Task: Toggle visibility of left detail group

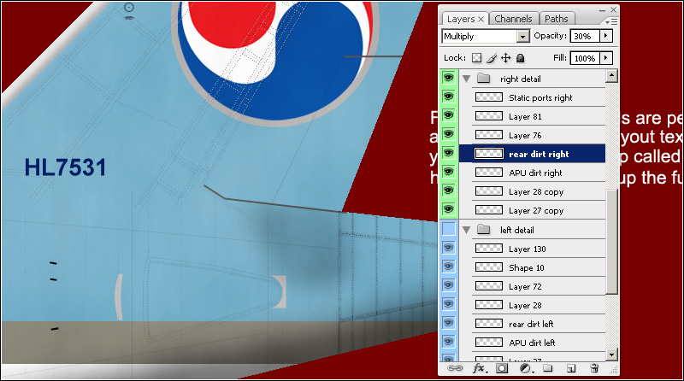Action: pos(448,229)
